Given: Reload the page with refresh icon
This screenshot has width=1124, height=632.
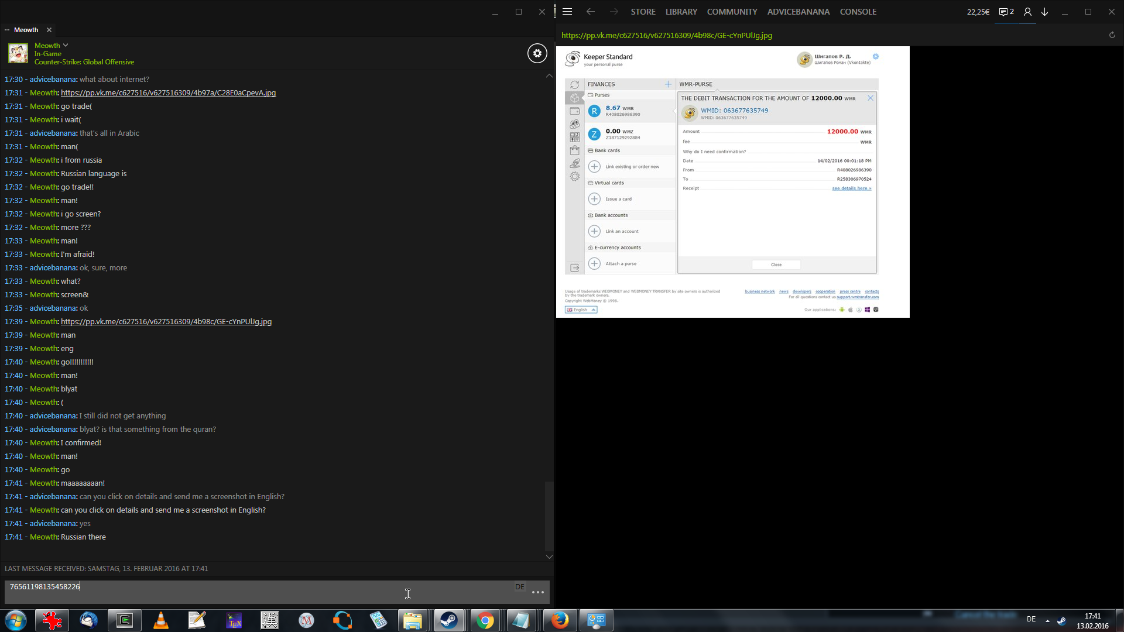Looking at the screenshot, I should tap(1112, 35).
